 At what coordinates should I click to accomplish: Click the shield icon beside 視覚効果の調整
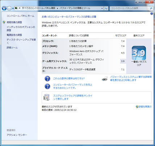tap(4, 22)
